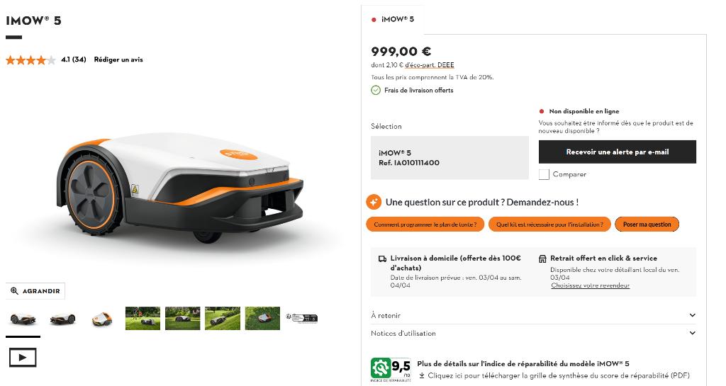
Task: Click the store pickup icon
Action: [x=542, y=259]
